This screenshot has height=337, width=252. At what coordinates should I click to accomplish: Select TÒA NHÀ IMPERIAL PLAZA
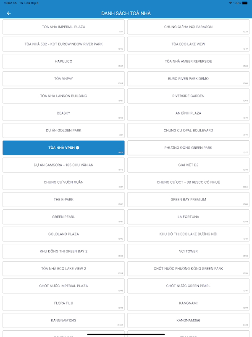(x=63, y=27)
